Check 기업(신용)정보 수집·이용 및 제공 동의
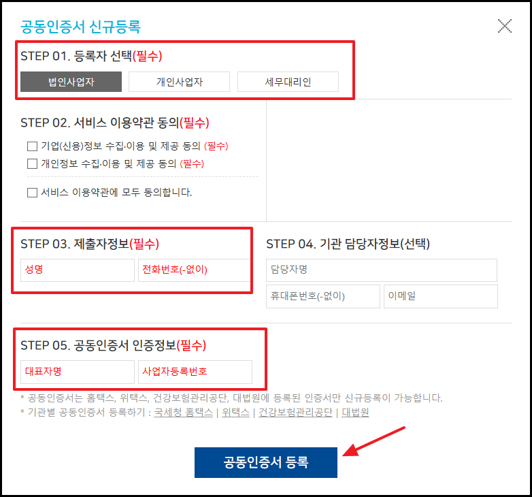 click(x=32, y=146)
